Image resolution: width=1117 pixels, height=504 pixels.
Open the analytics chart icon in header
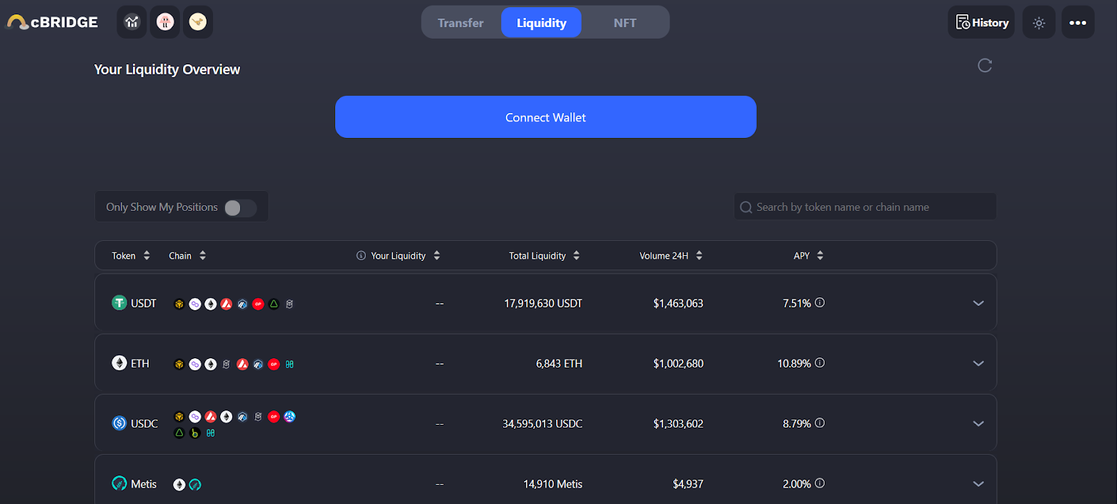click(x=131, y=22)
